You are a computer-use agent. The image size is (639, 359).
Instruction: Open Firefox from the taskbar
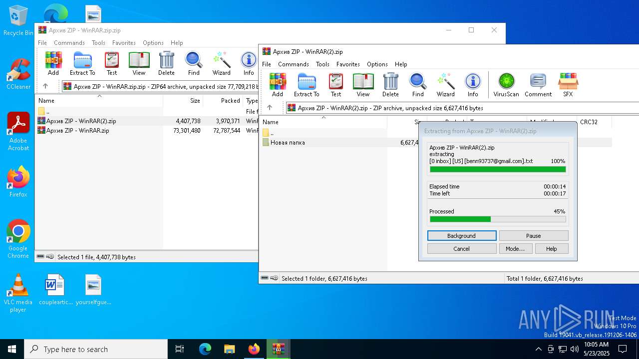(254, 349)
